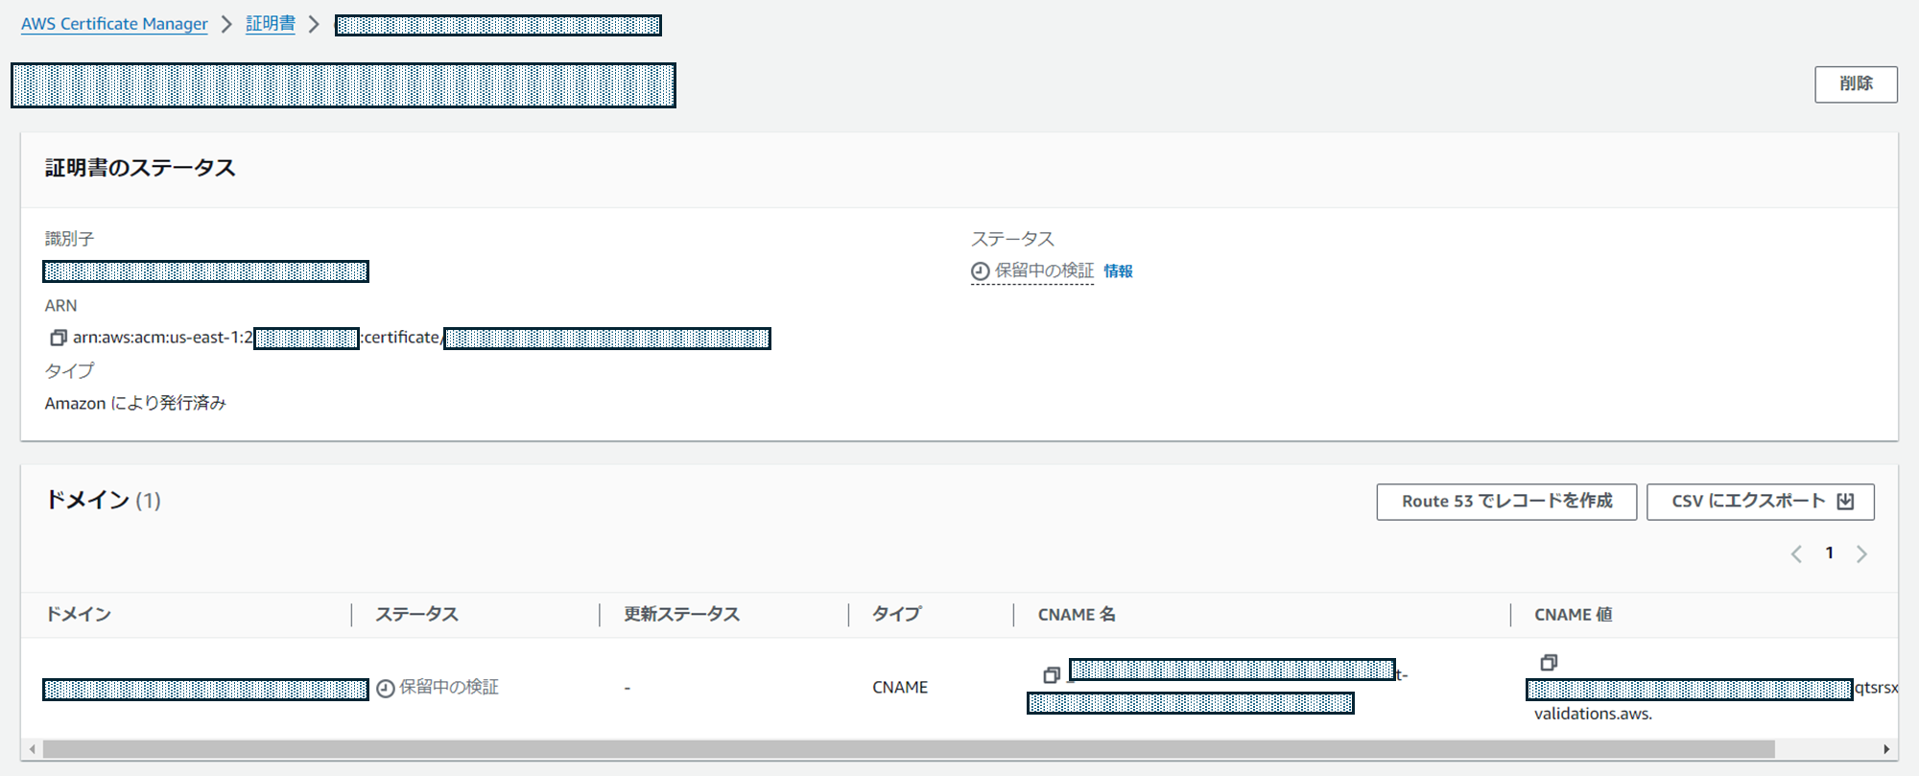This screenshot has height=776, width=1919.
Task: Click the CNAME 名 column header
Action: point(1077,615)
